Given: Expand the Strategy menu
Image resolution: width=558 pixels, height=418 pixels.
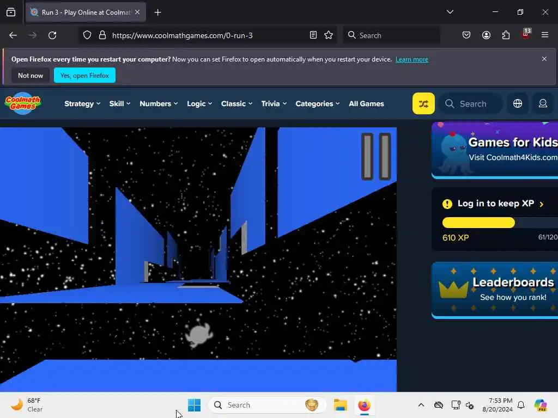Looking at the screenshot, I should point(82,103).
